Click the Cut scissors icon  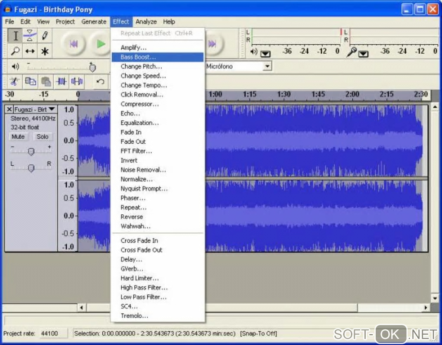tap(14, 81)
